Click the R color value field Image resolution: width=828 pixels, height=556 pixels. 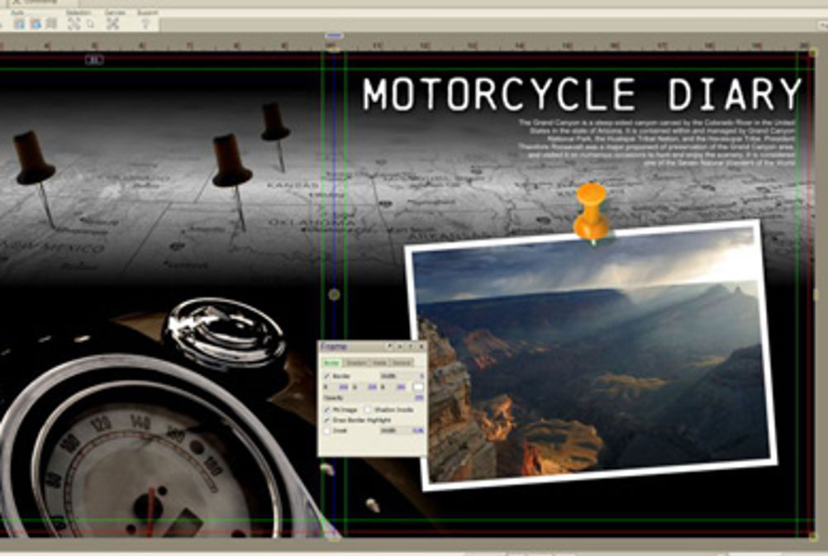click(343, 387)
